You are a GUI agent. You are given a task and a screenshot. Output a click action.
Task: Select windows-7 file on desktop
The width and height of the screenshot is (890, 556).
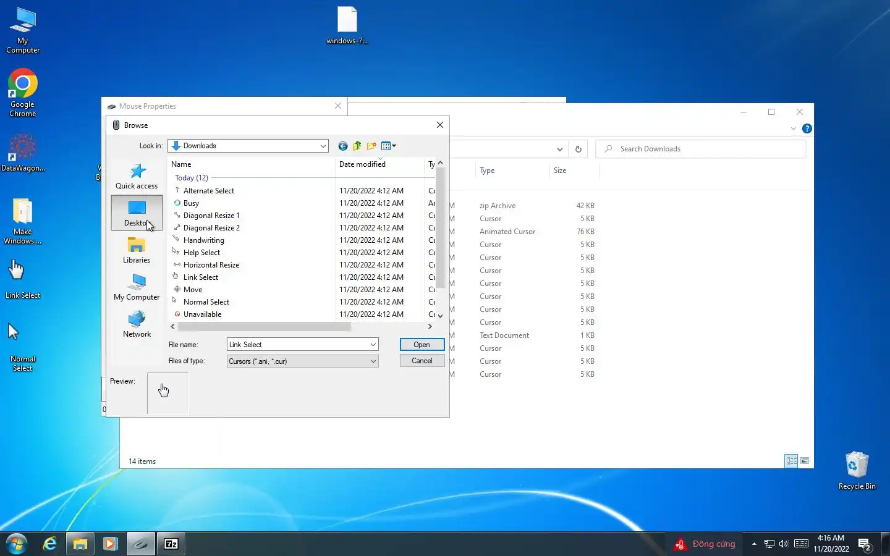tap(347, 25)
